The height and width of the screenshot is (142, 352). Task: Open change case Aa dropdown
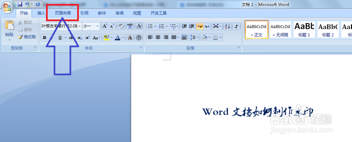[x=97, y=38]
